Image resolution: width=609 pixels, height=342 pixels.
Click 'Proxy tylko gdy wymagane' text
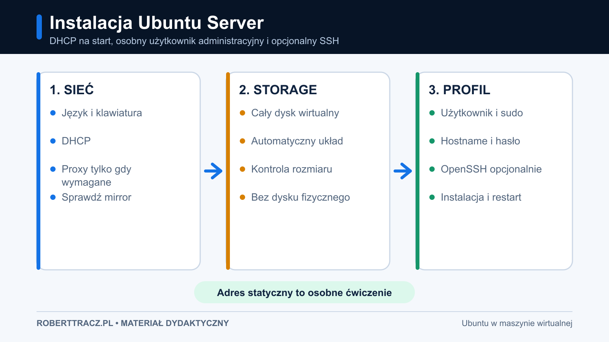point(96,176)
